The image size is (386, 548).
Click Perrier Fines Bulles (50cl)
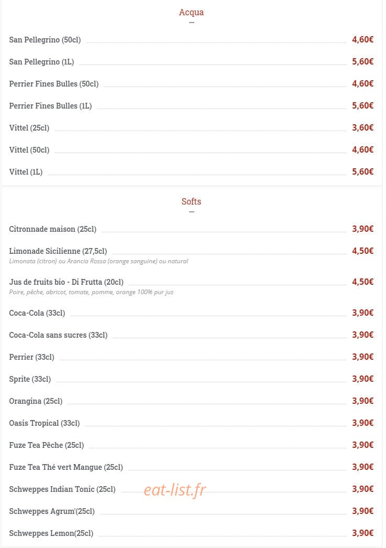(x=54, y=84)
